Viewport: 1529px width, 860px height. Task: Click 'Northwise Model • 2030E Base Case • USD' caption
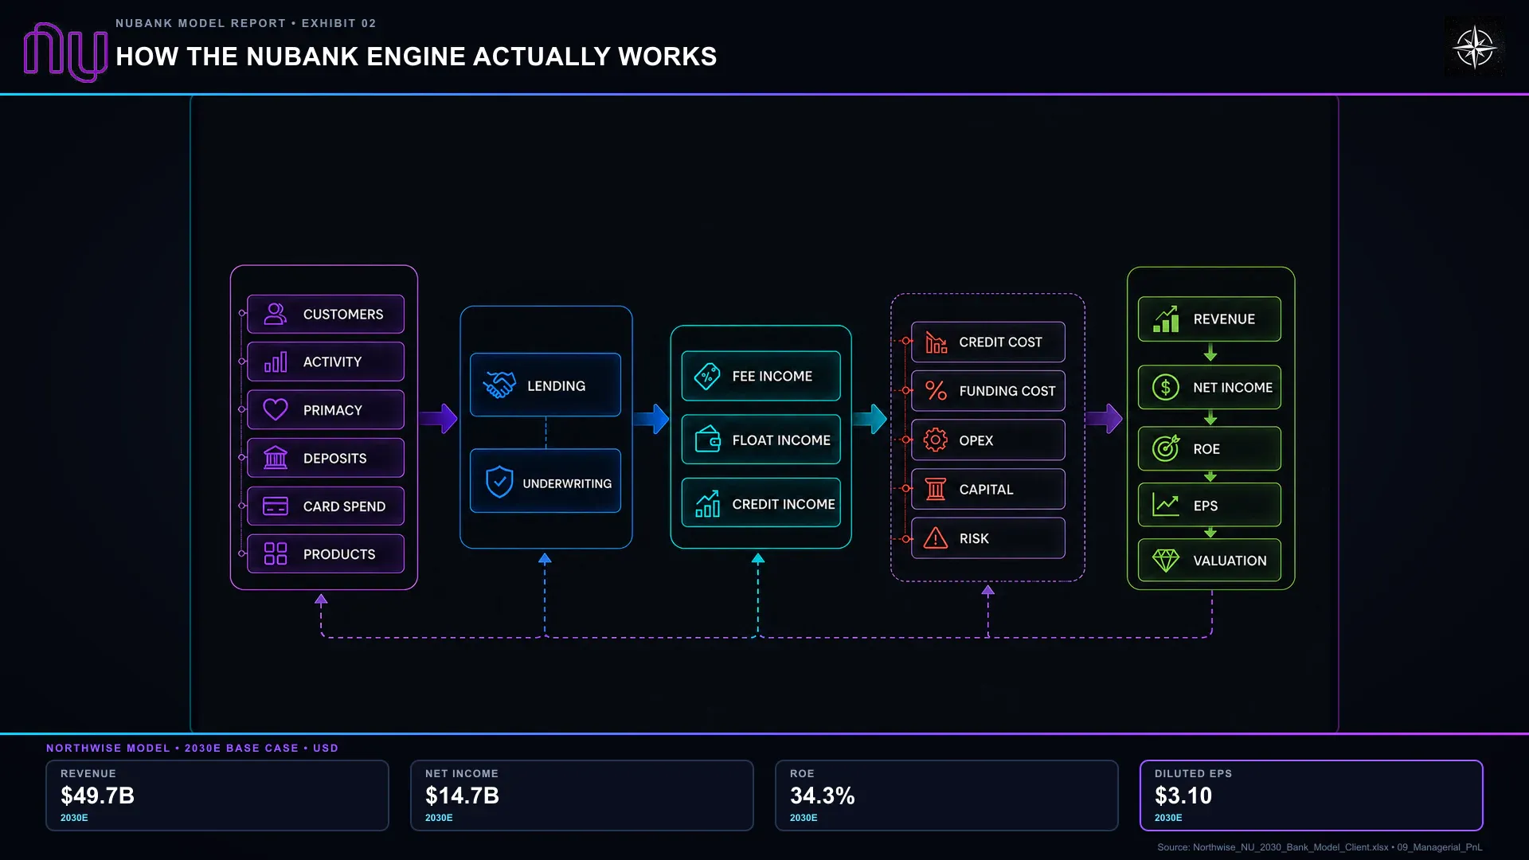click(193, 748)
